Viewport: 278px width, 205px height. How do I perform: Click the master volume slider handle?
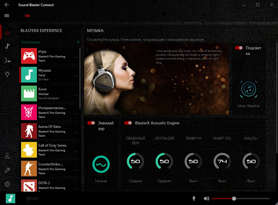click(x=234, y=199)
